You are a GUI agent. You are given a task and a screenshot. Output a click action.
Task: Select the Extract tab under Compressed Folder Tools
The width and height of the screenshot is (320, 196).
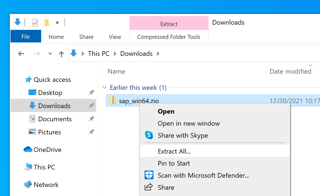[169, 24]
